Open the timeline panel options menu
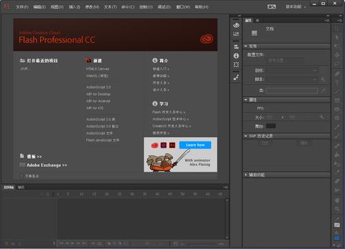The height and width of the screenshot is (249, 345). [x=226, y=188]
